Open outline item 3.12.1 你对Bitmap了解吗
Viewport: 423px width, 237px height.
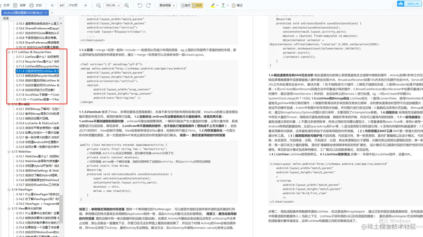38,109
